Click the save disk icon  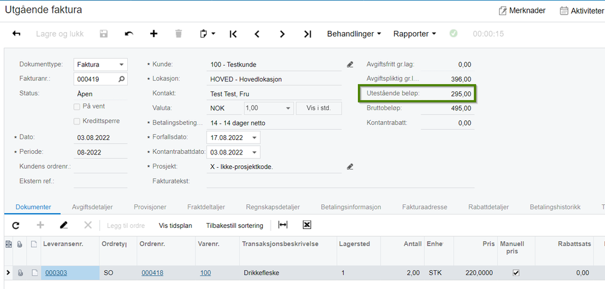pyautogui.click(x=104, y=33)
